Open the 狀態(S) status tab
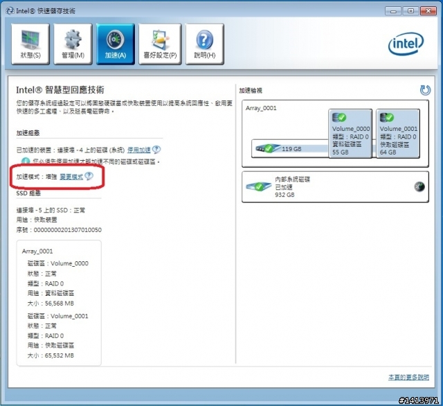This screenshot has width=443, height=406. 30,44
